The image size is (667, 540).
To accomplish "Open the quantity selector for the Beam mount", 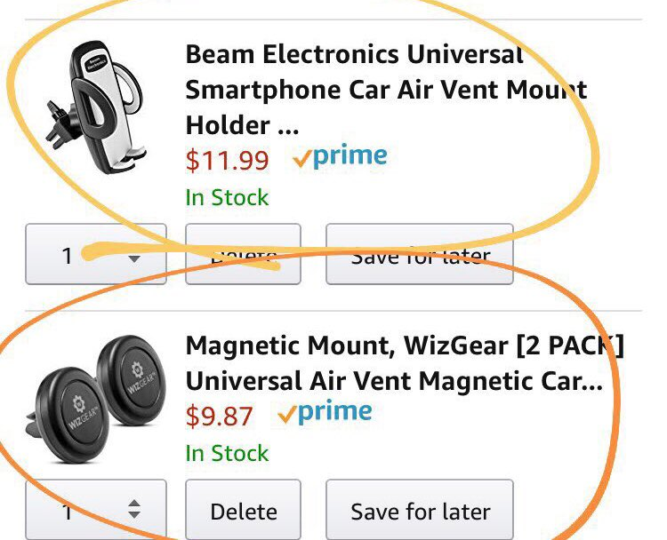I will [95, 255].
